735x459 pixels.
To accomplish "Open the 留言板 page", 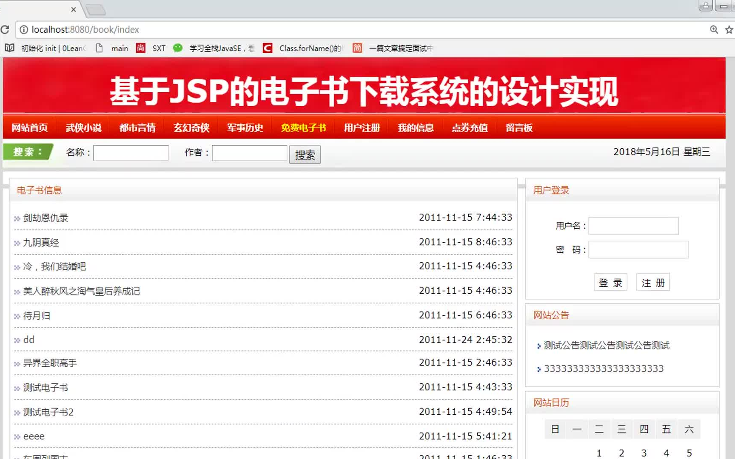I will pyautogui.click(x=519, y=128).
